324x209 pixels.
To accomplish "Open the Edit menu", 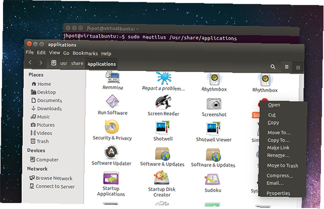I will point(41,53).
